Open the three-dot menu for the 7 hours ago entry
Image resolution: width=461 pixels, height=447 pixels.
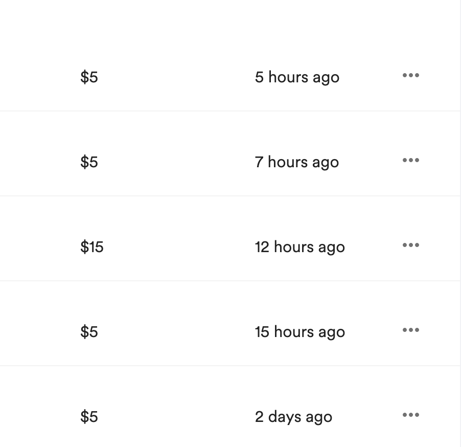[x=410, y=161]
